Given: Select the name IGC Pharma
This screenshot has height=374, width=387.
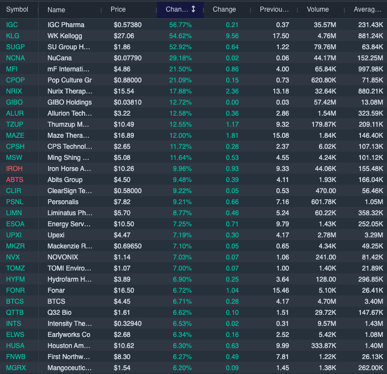Looking at the screenshot, I should [x=66, y=25].
